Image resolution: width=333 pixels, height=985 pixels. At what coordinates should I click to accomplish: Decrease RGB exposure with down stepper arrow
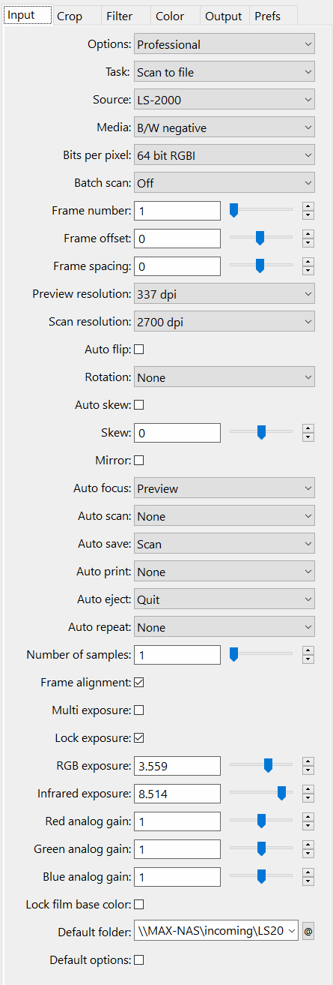308,770
